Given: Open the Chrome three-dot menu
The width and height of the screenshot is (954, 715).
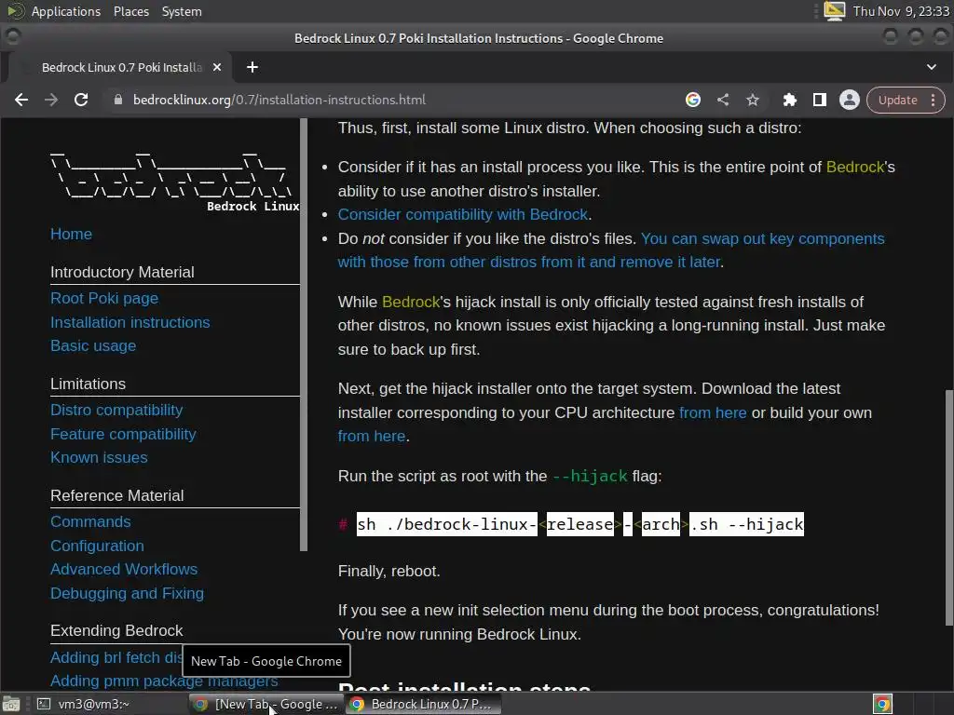Looking at the screenshot, I should tap(934, 100).
